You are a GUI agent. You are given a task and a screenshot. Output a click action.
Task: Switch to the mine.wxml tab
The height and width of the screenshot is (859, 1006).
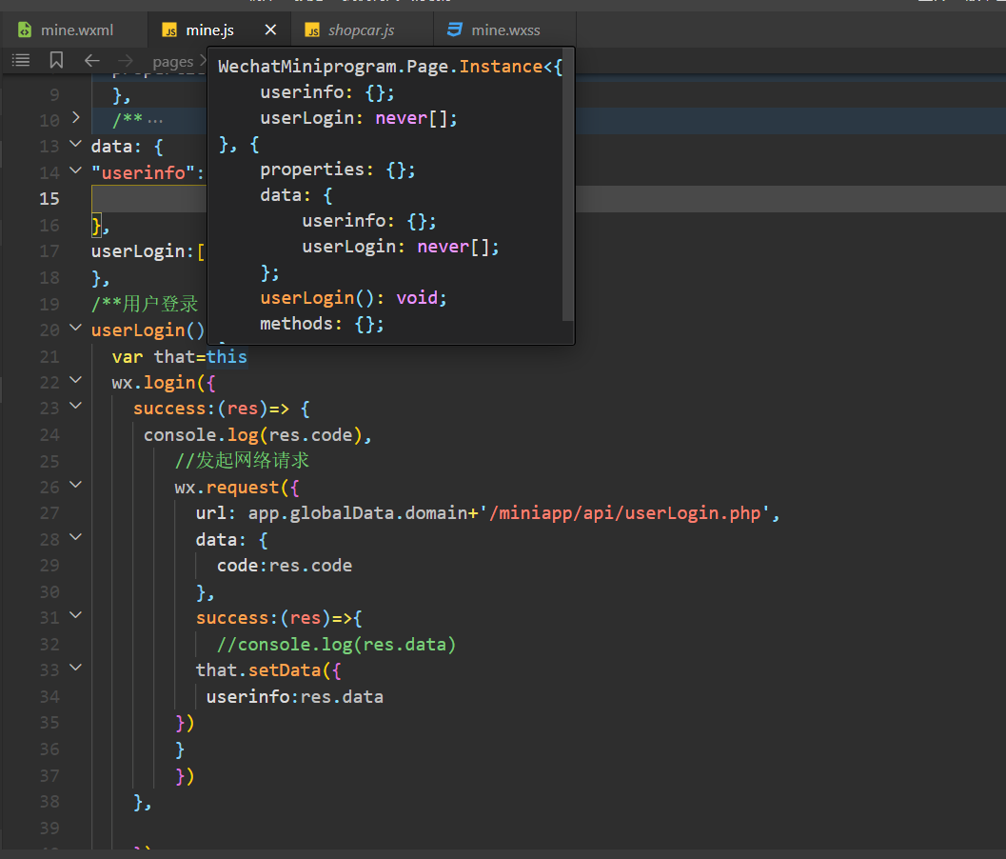[74, 30]
